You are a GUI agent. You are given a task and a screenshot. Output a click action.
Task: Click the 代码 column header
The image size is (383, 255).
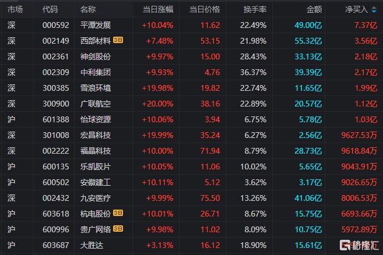pyautogui.click(x=50, y=9)
